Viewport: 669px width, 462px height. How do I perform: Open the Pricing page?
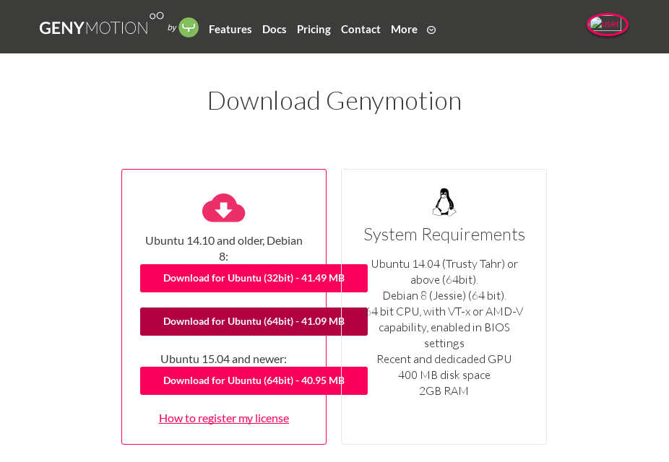tap(314, 30)
